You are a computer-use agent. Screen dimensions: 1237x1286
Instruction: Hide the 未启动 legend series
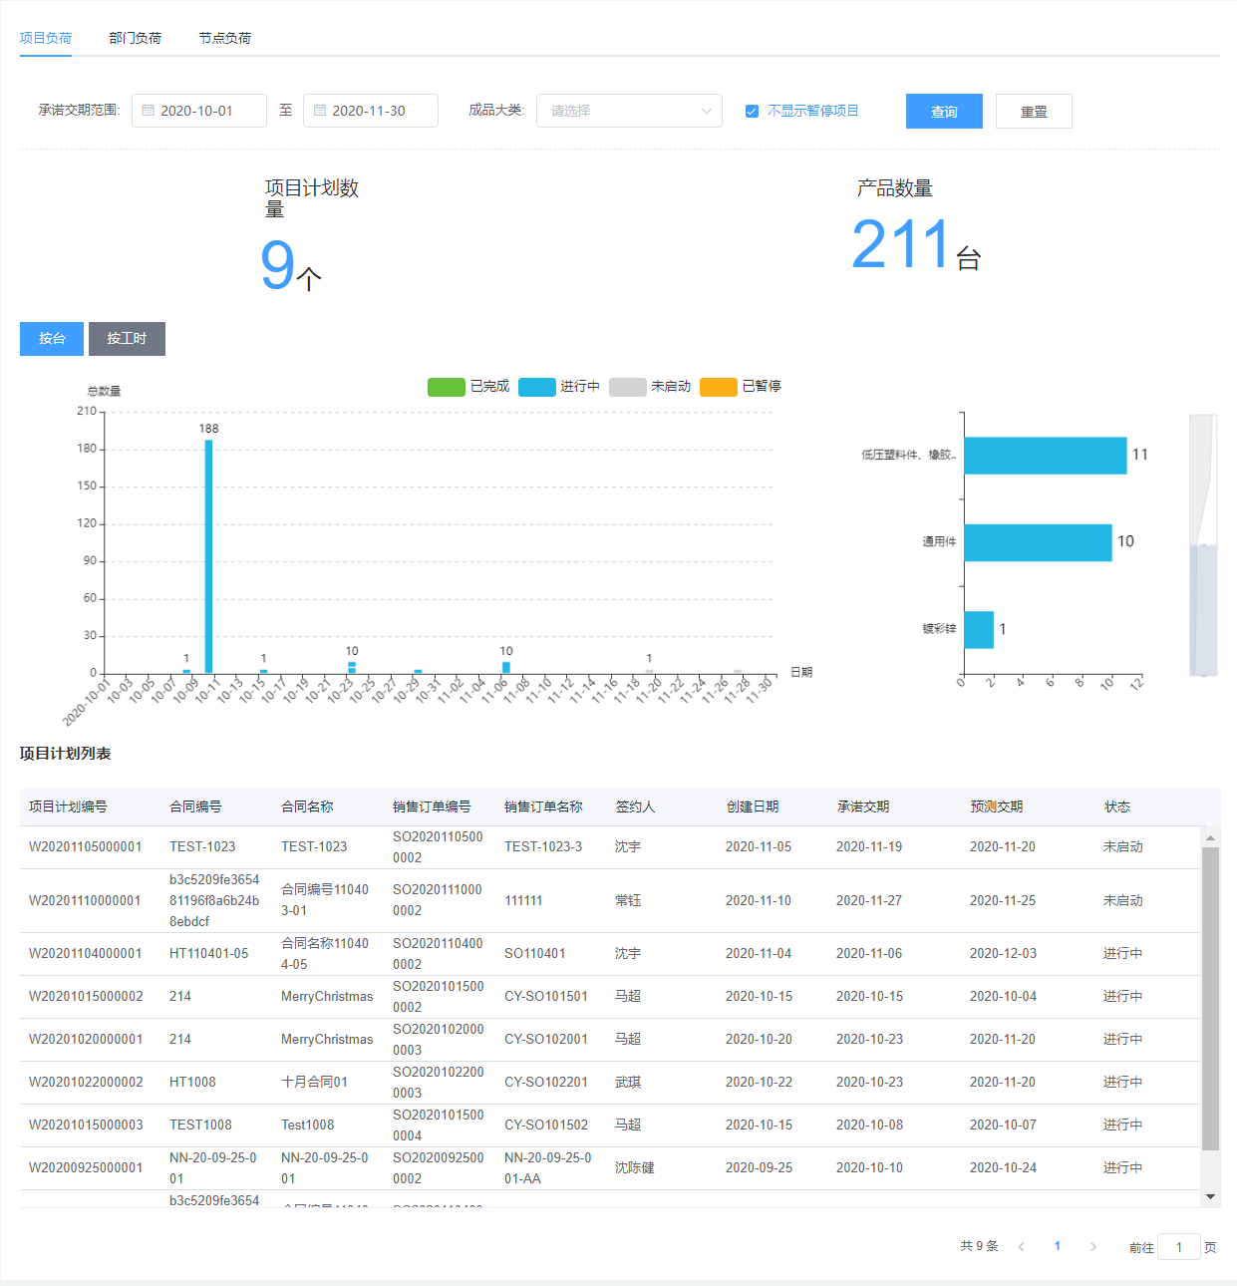pos(628,387)
